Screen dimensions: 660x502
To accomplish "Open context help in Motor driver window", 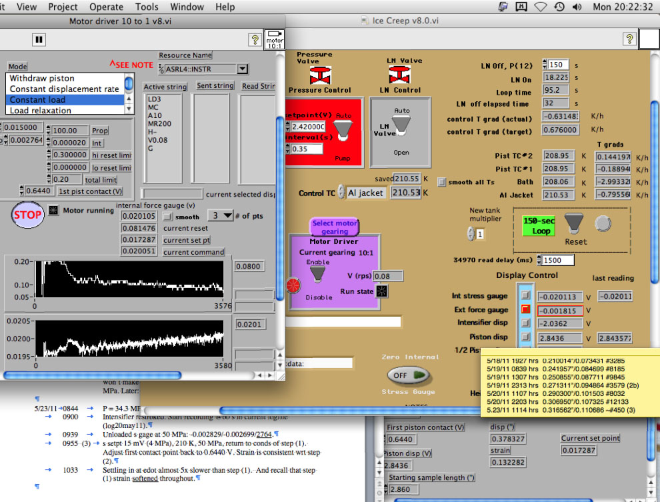I will tap(254, 39).
